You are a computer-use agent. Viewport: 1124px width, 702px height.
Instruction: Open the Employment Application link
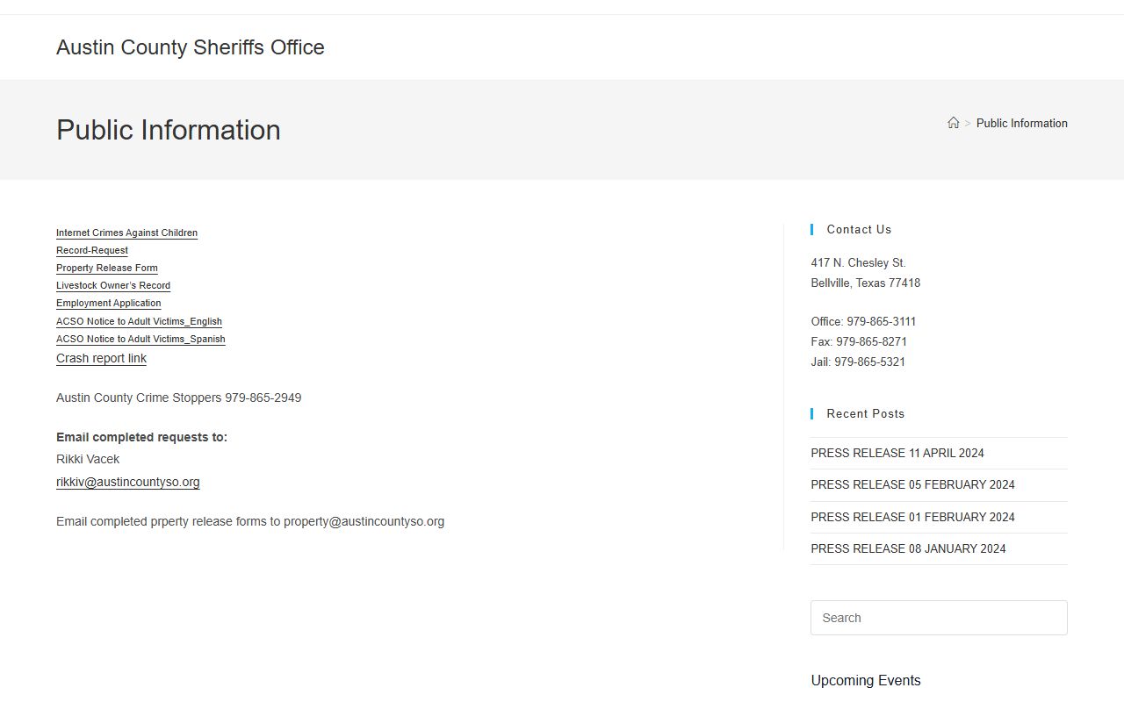coord(109,303)
